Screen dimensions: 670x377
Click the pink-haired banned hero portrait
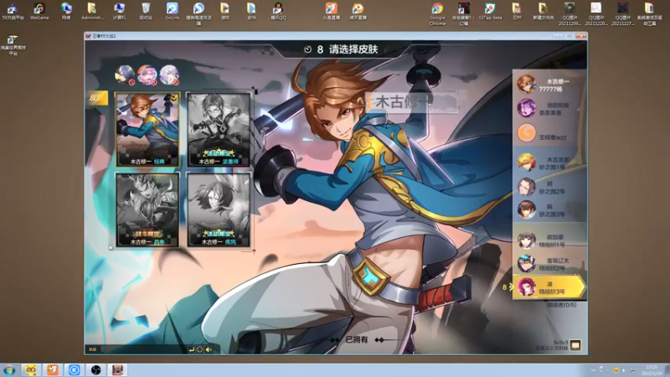[147, 75]
